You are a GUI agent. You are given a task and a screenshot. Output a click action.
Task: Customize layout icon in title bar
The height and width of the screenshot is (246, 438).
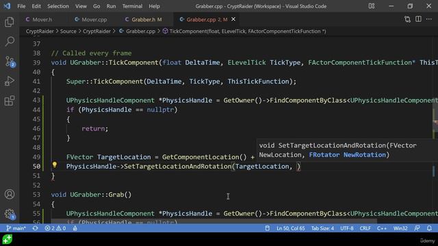pos(372,6)
